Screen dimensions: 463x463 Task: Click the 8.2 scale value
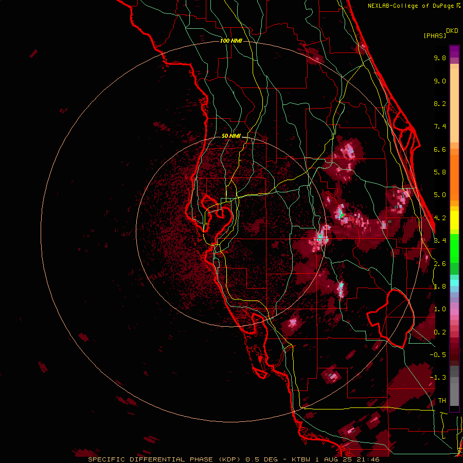(x=440, y=103)
